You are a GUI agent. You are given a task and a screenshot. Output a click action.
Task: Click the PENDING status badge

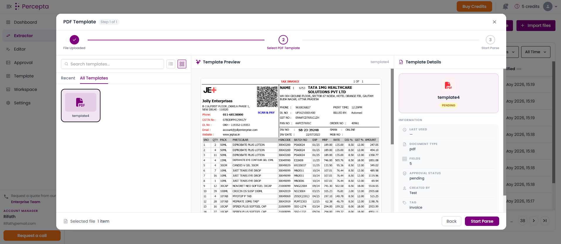tap(449, 105)
